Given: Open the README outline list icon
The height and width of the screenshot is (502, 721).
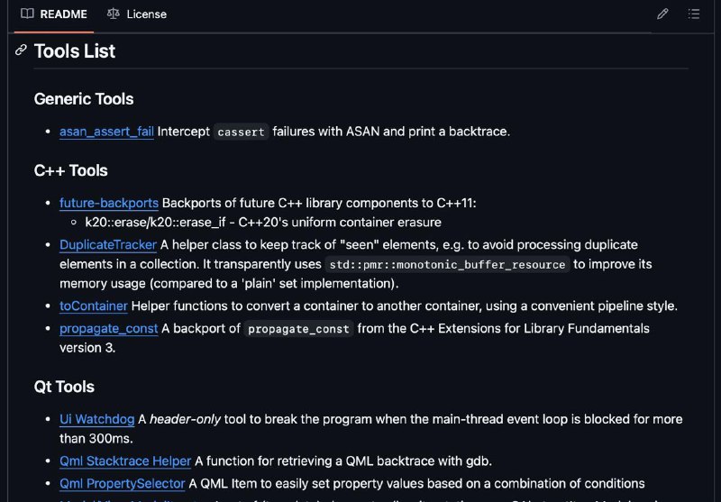Looking at the screenshot, I should point(694,14).
